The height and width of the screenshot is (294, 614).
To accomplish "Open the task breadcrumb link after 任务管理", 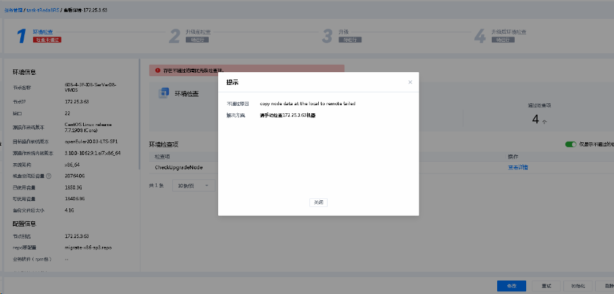I will pos(43,11).
